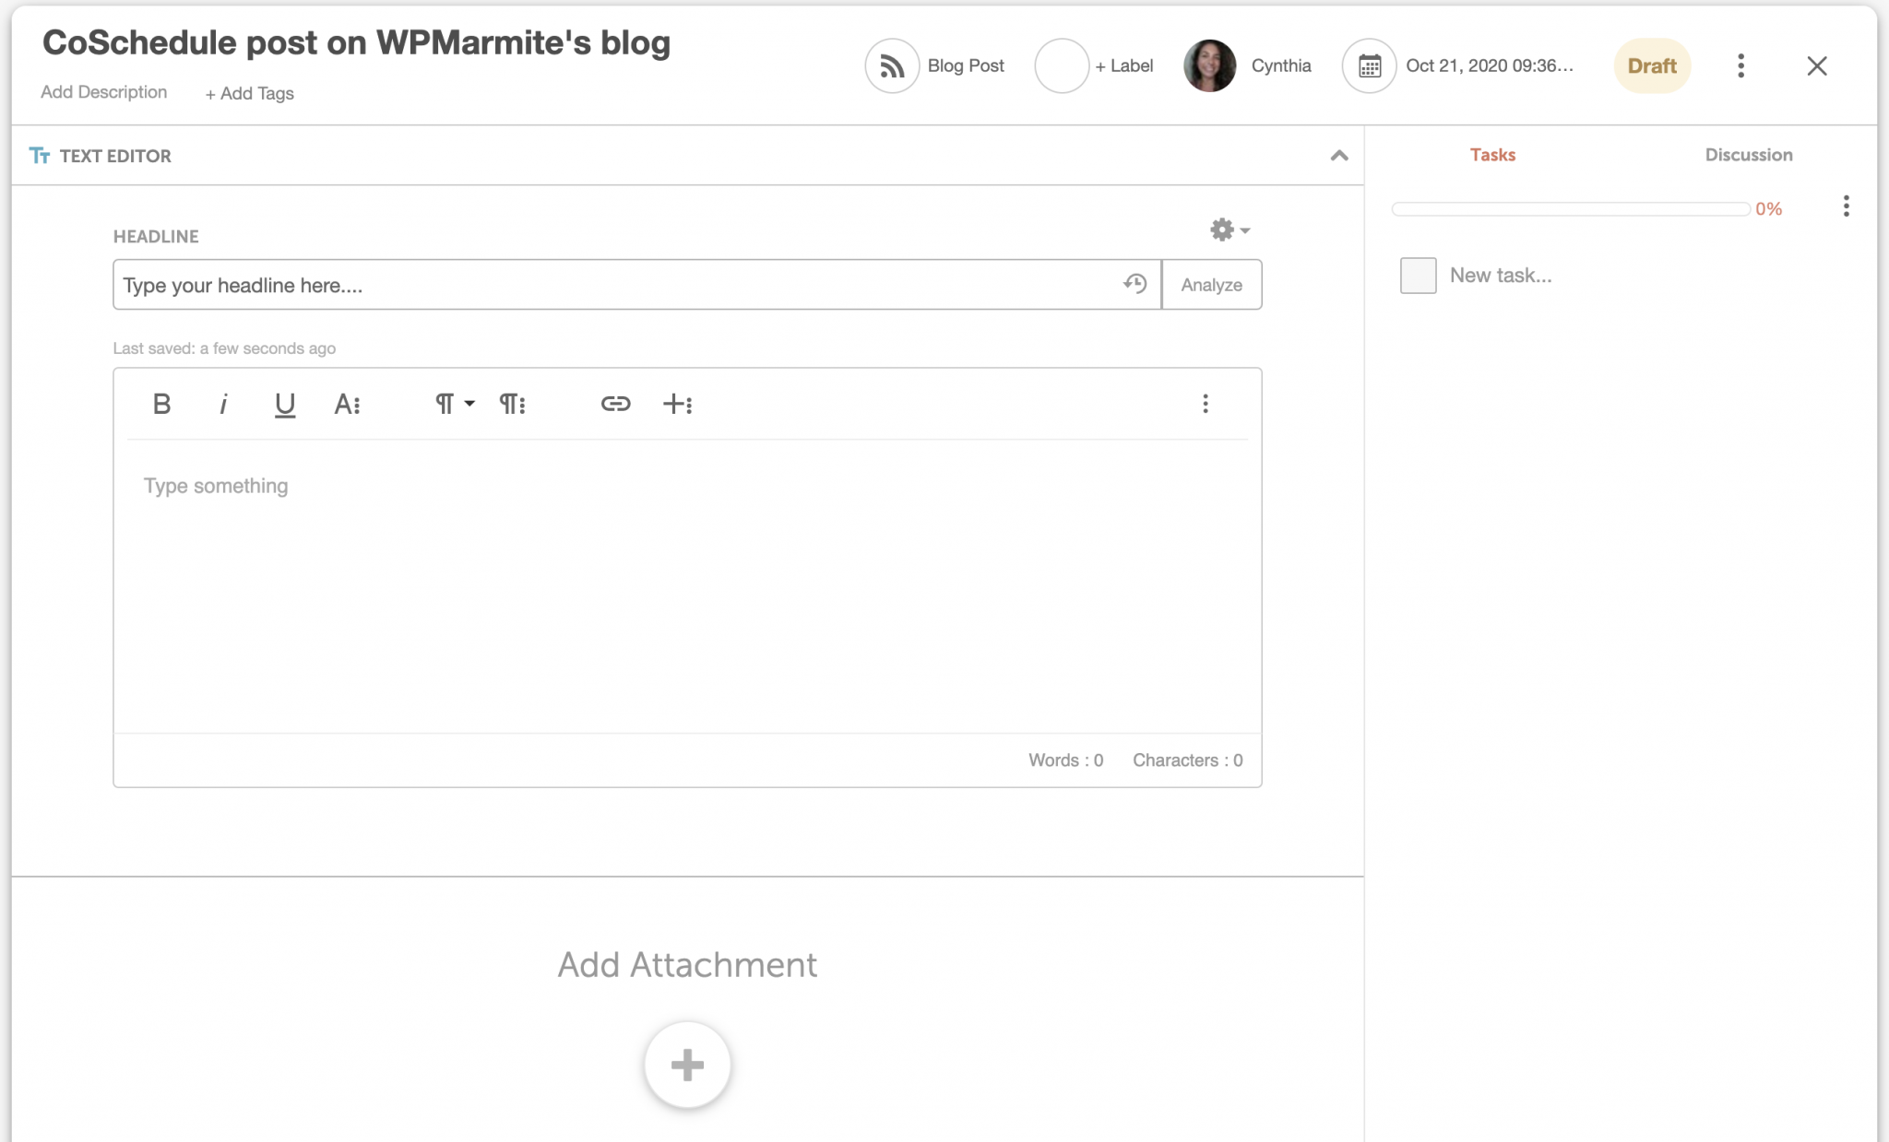
Task: Apply italic formatting
Action: [223, 404]
